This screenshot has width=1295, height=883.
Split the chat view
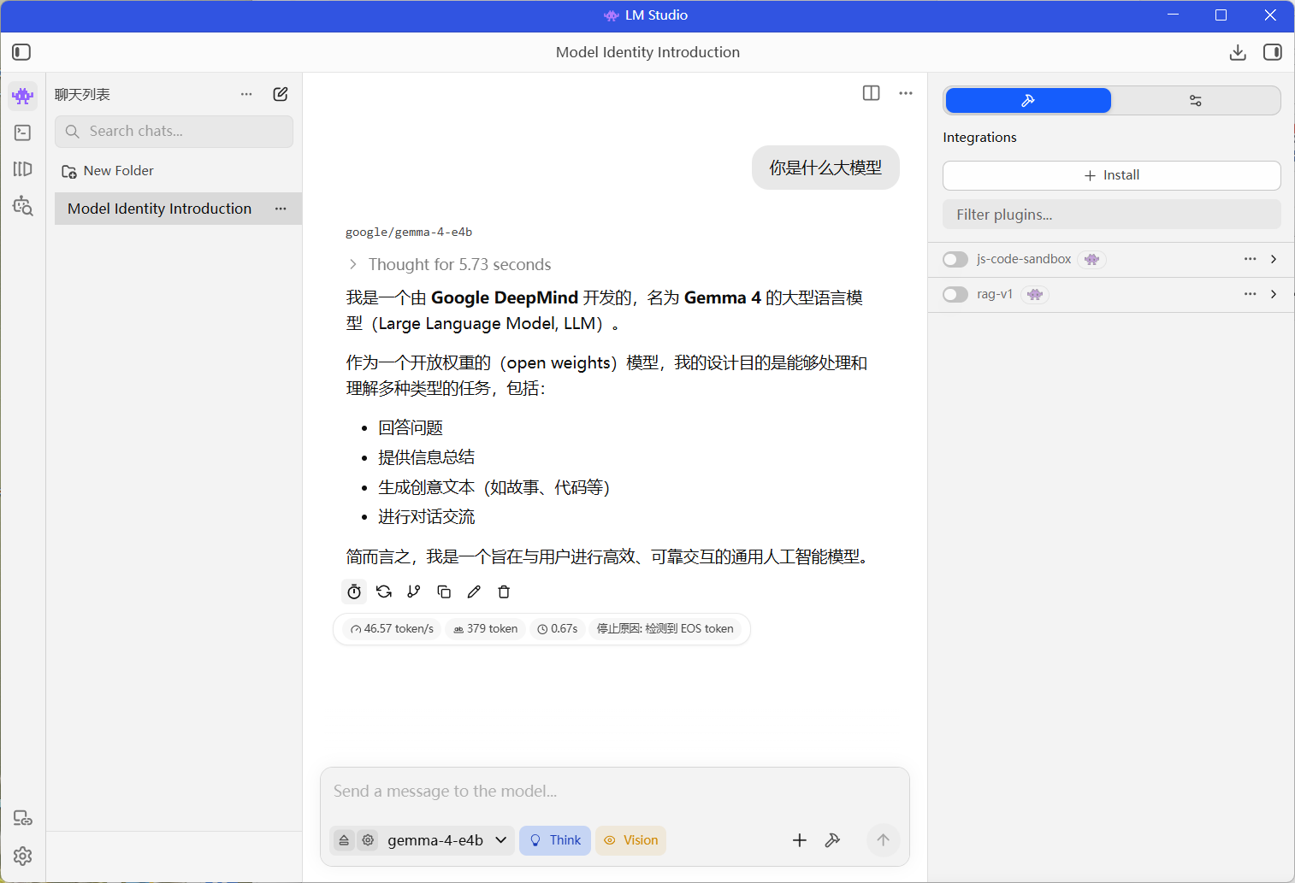[872, 93]
